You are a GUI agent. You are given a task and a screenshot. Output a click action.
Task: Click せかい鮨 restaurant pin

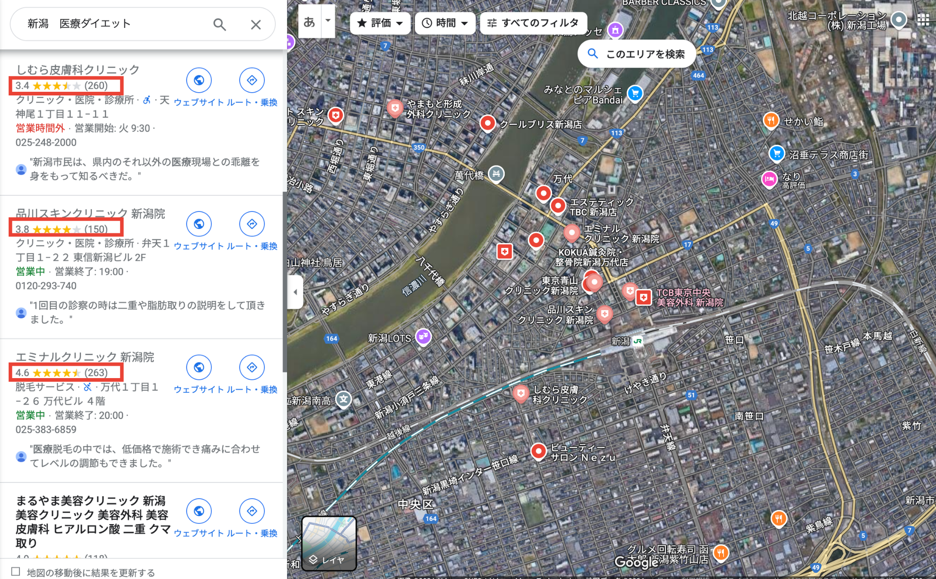[771, 121]
